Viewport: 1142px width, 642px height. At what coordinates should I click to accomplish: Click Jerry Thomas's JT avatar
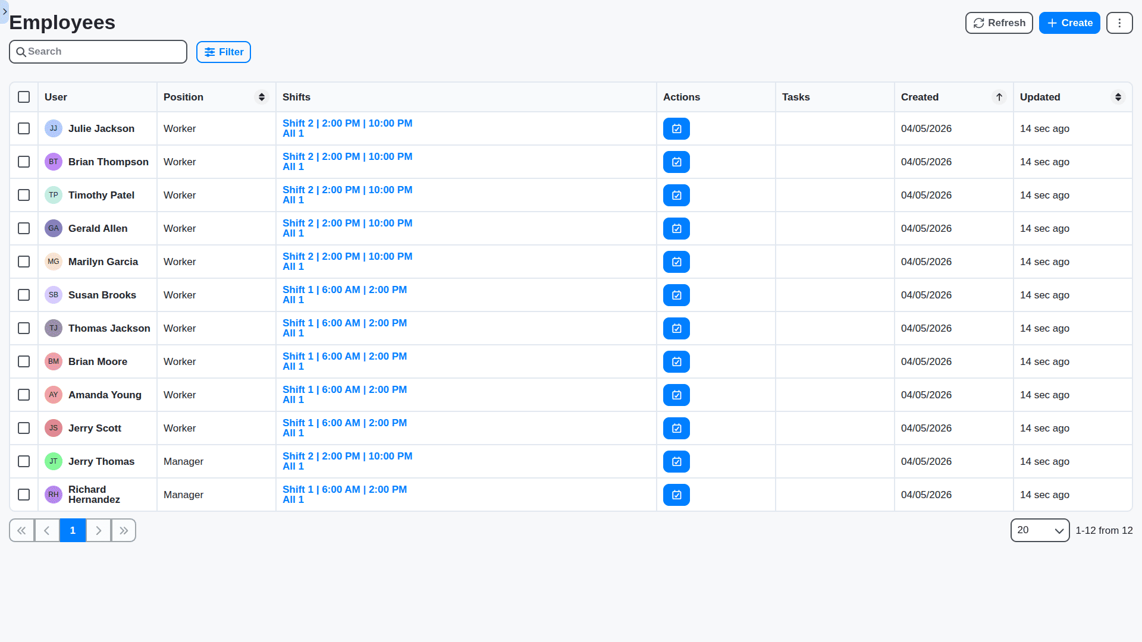(x=54, y=461)
